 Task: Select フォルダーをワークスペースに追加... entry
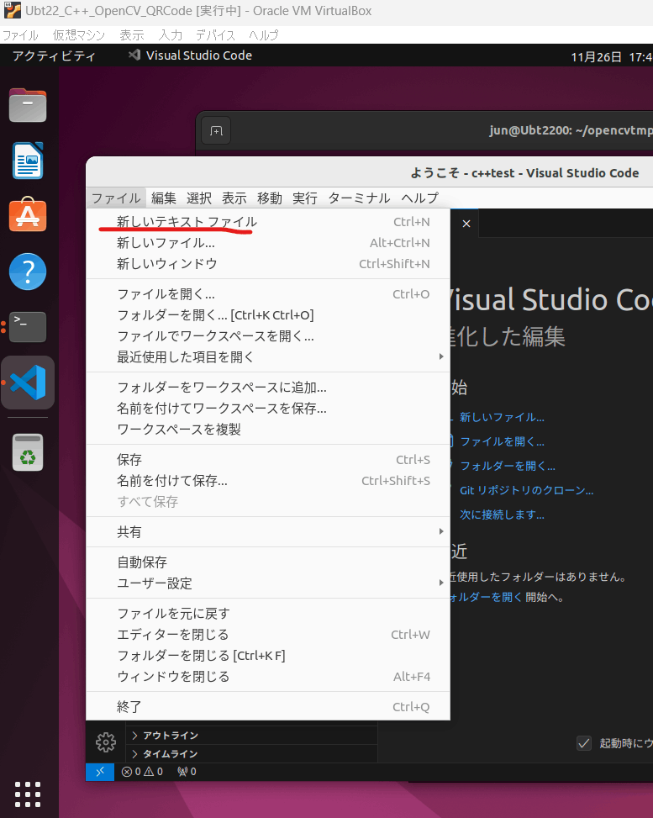[268, 387]
